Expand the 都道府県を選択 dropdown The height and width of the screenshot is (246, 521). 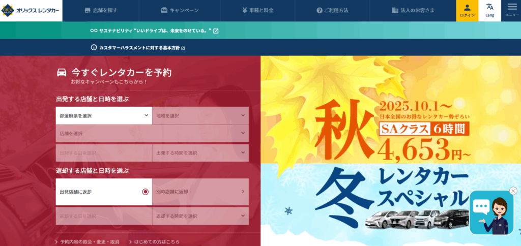pos(104,115)
